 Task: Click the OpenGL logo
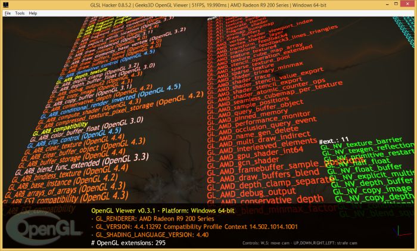tap(44, 228)
